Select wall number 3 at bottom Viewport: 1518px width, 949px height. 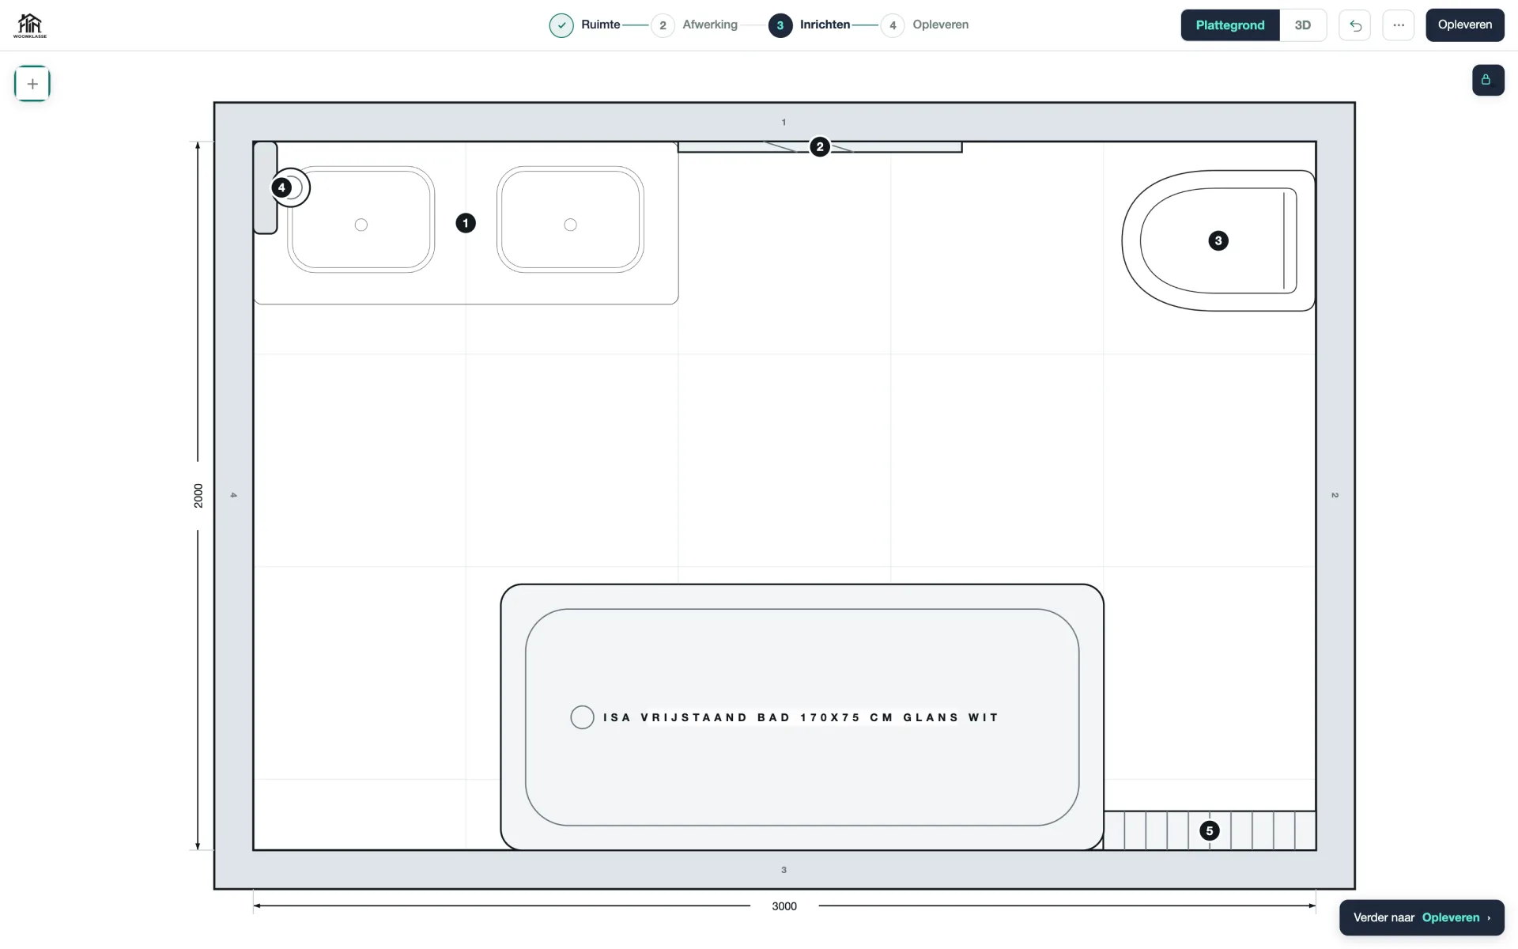[784, 870]
